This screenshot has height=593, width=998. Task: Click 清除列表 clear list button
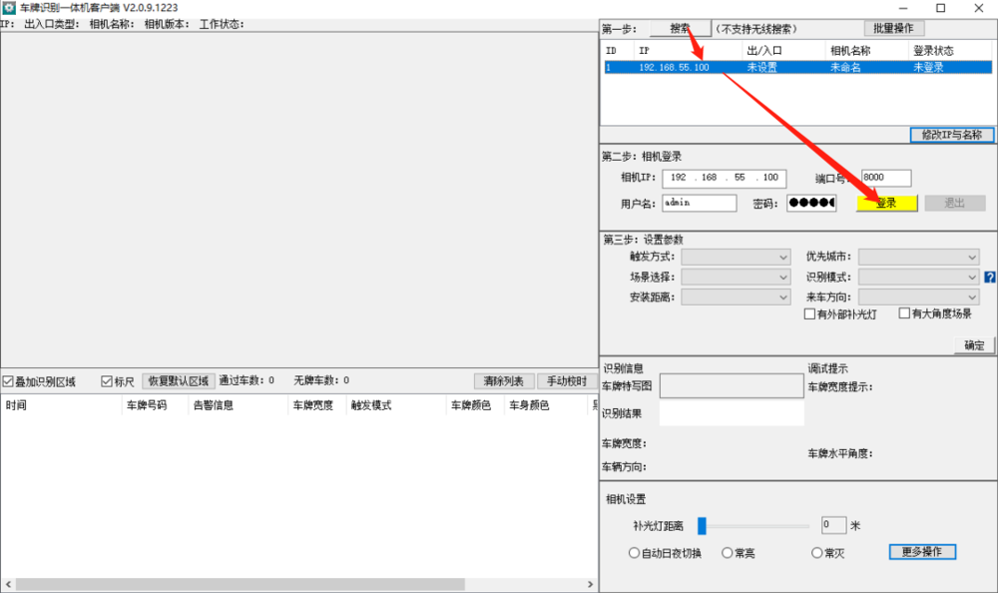click(503, 381)
